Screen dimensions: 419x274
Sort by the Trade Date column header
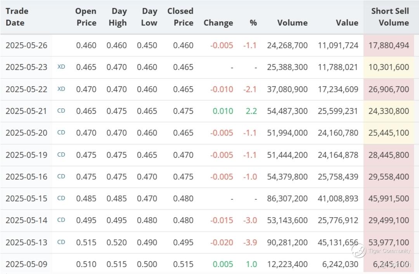coord(17,17)
